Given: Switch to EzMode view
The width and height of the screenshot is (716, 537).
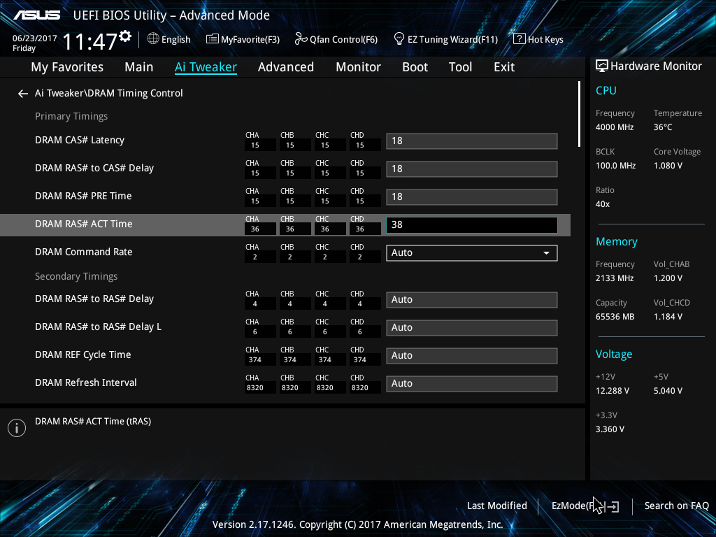Looking at the screenshot, I should (585, 506).
